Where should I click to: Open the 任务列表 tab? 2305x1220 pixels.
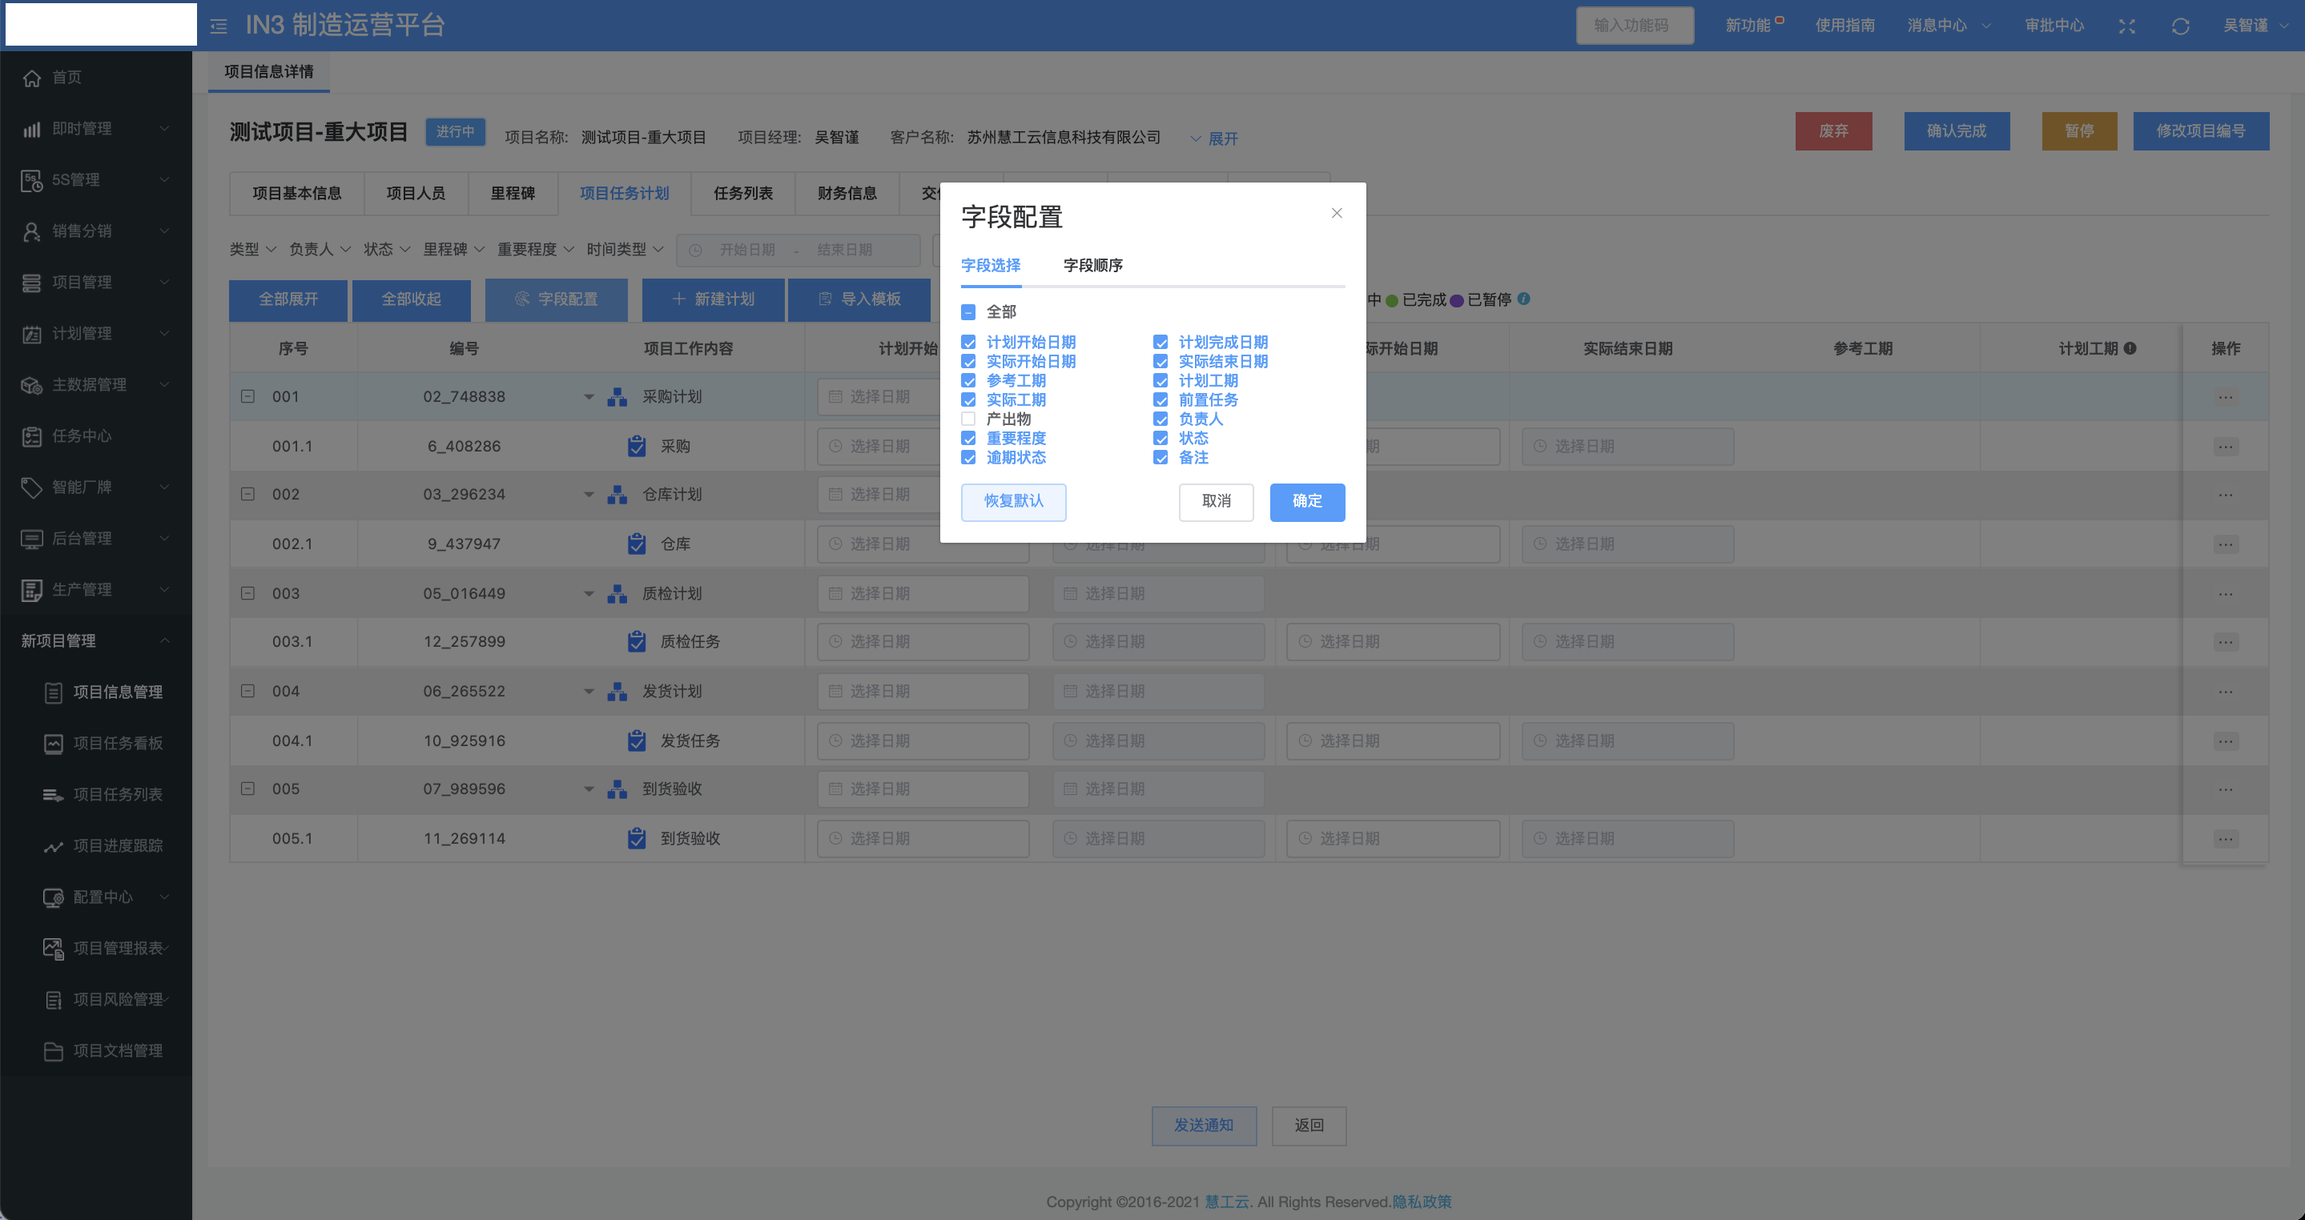tap(742, 193)
